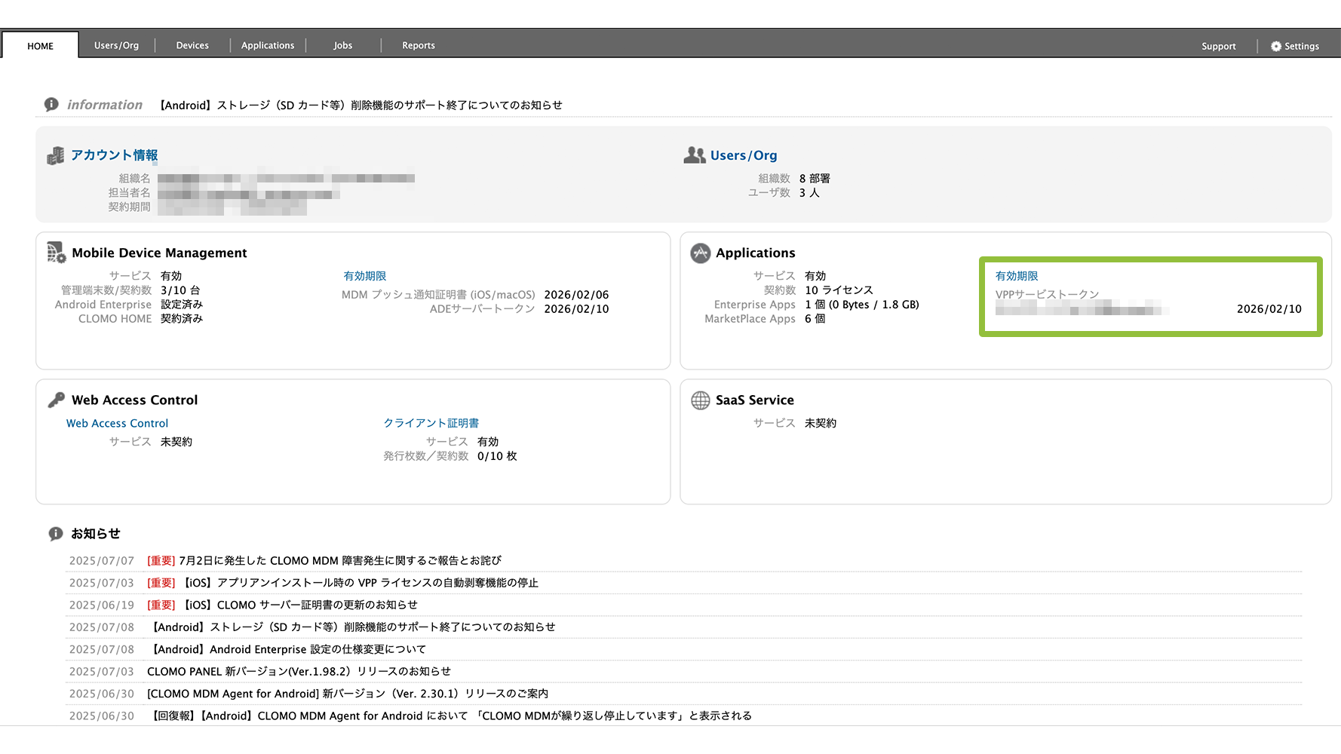Select the Users/Org tab in top navigation
1341x754 pixels.
(116, 45)
